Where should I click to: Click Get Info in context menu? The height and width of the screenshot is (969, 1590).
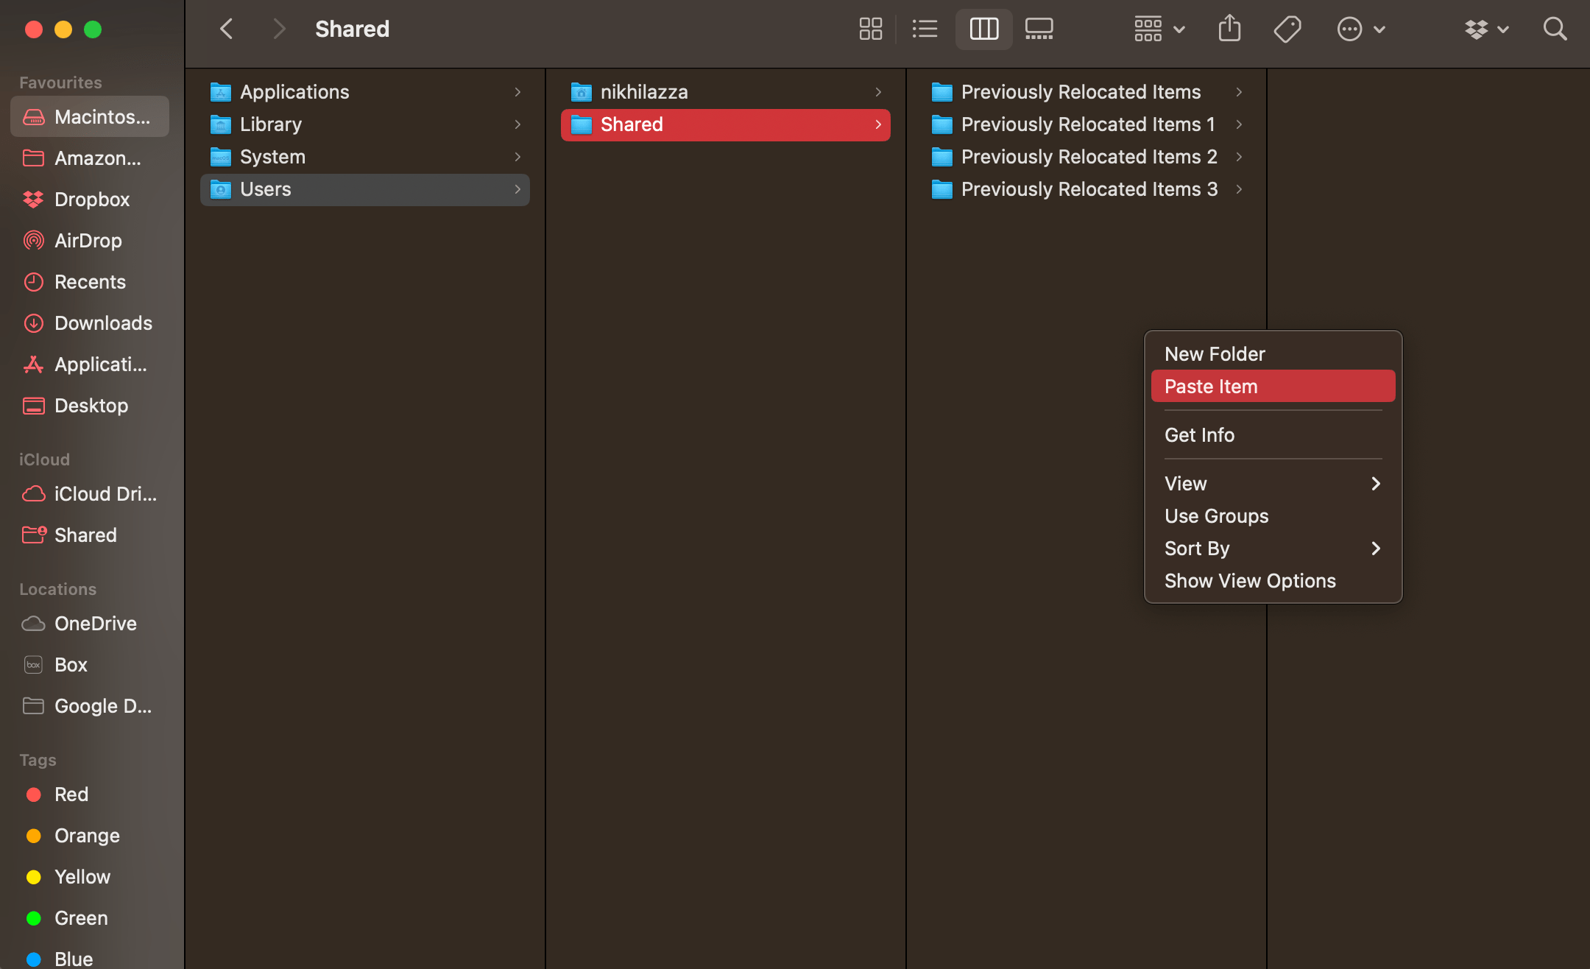coord(1199,434)
